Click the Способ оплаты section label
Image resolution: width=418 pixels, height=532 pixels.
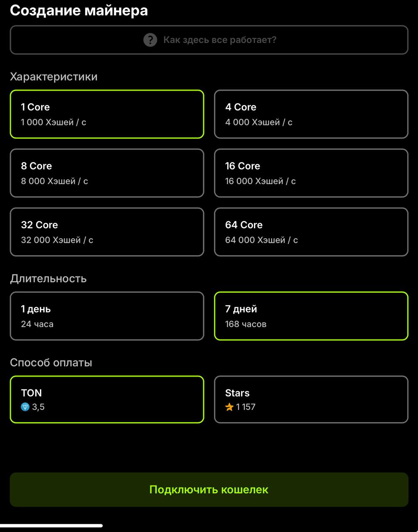point(51,362)
